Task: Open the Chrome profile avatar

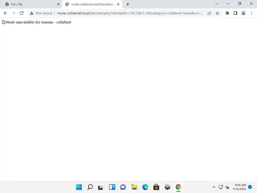Action: point(243,13)
